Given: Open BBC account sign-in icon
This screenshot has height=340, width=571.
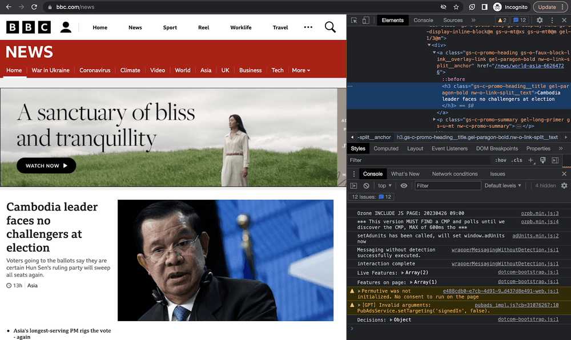Looking at the screenshot, I should [66, 27].
